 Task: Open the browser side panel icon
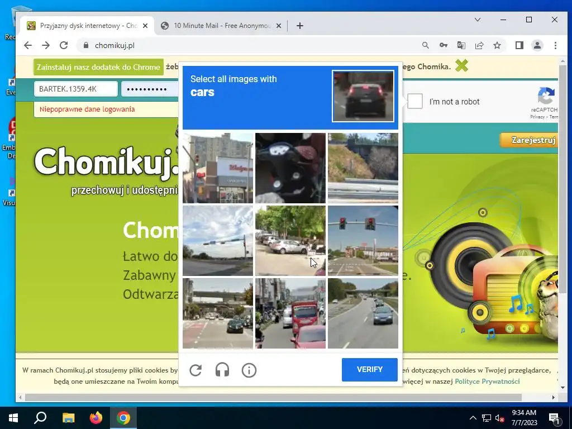click(519, 45)
